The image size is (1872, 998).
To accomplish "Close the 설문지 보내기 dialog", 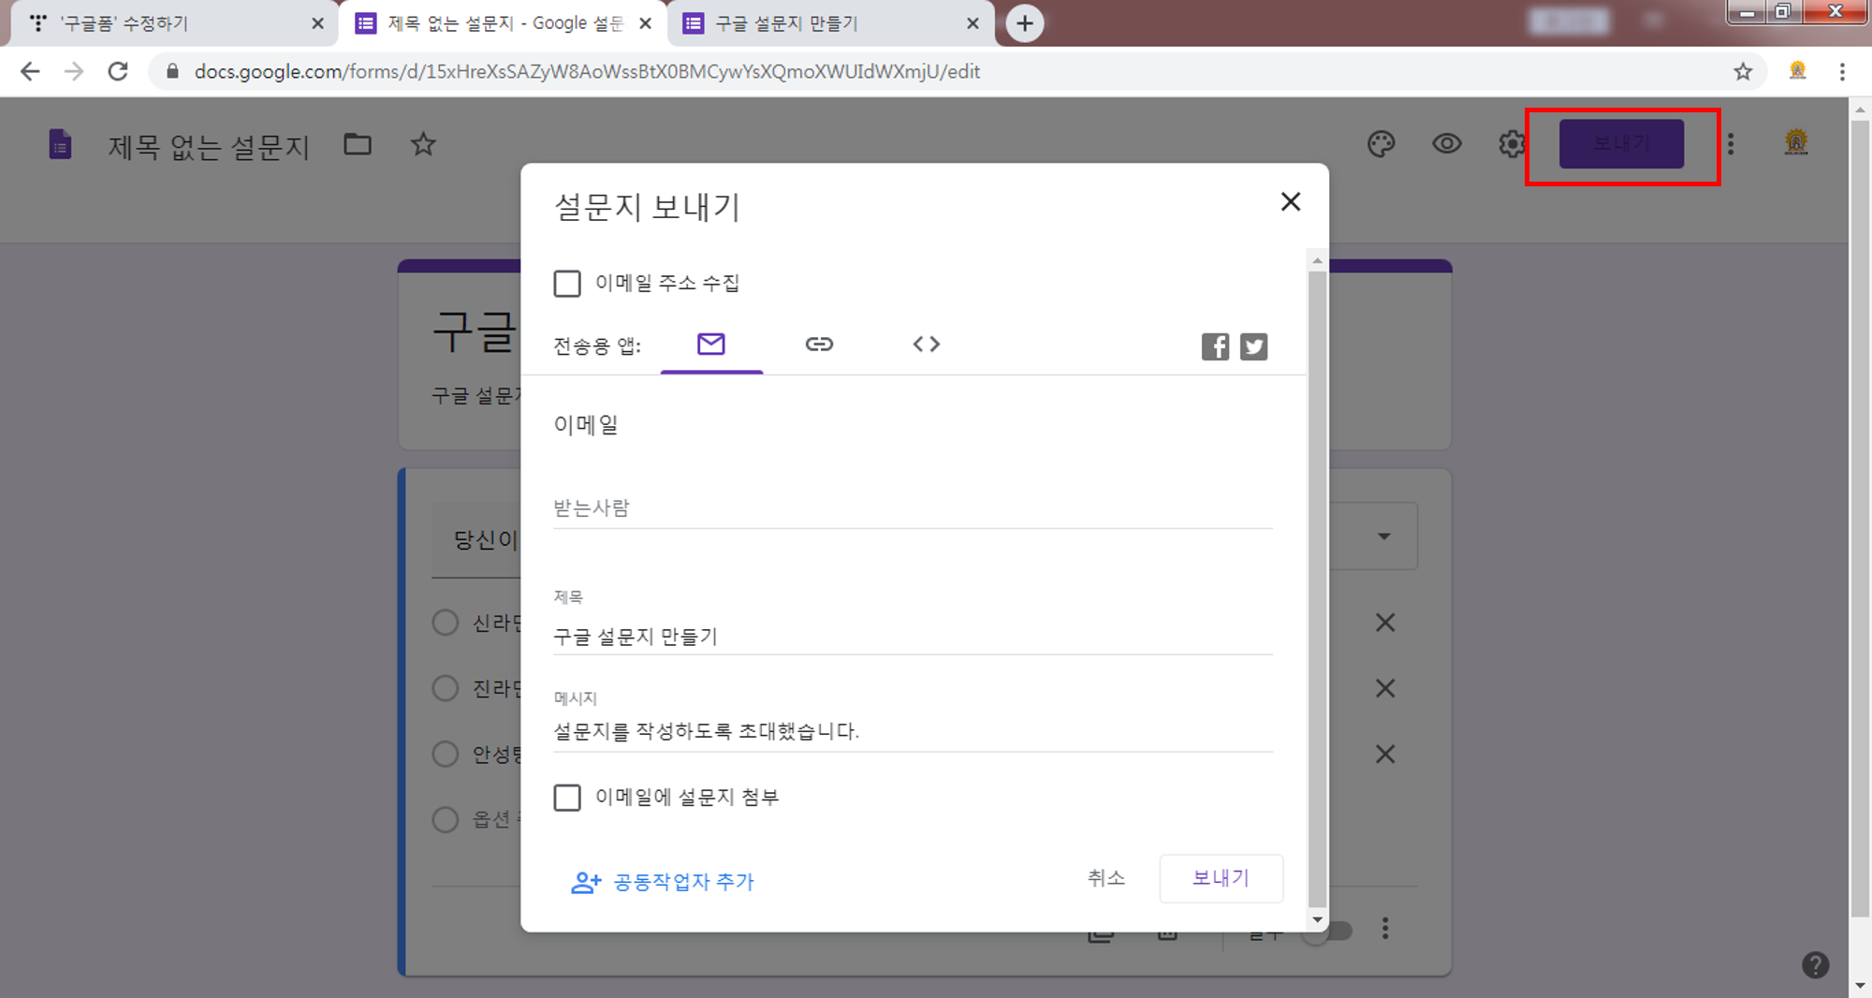I will coord(1291,201).
